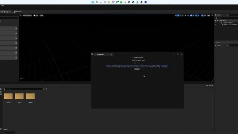
Task: Select the folder row under the world in Outliner
Action: tap(230, 25)
